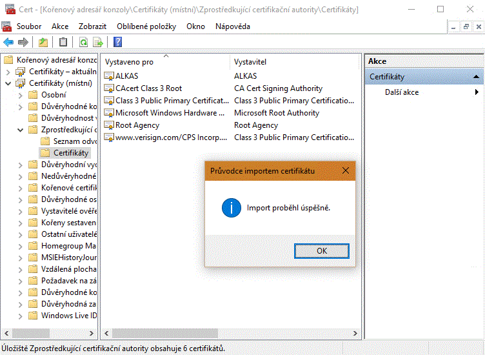485x355 pixels.
Task: Collapse the Certifikáty (místní) tree node
Action: 8,83
